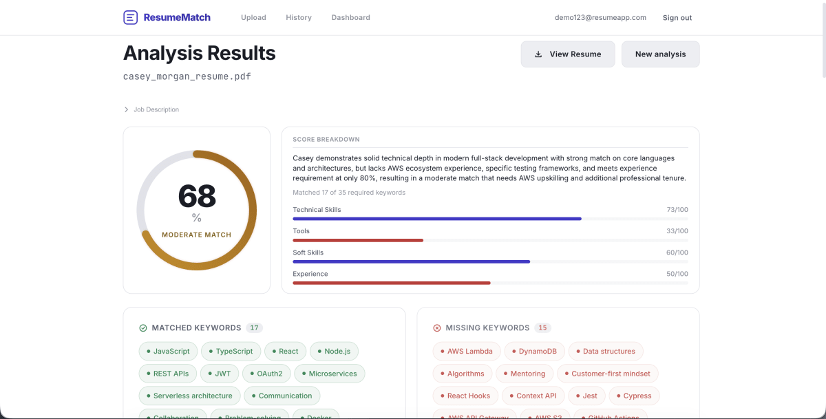Click the Cypress missing keyword tag

click(x=633, y=396)
